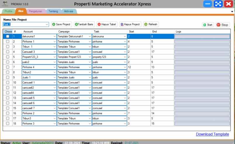Click the Logs progress bar in row 1
Screen dimensions: 235x144
coord(202,36)
